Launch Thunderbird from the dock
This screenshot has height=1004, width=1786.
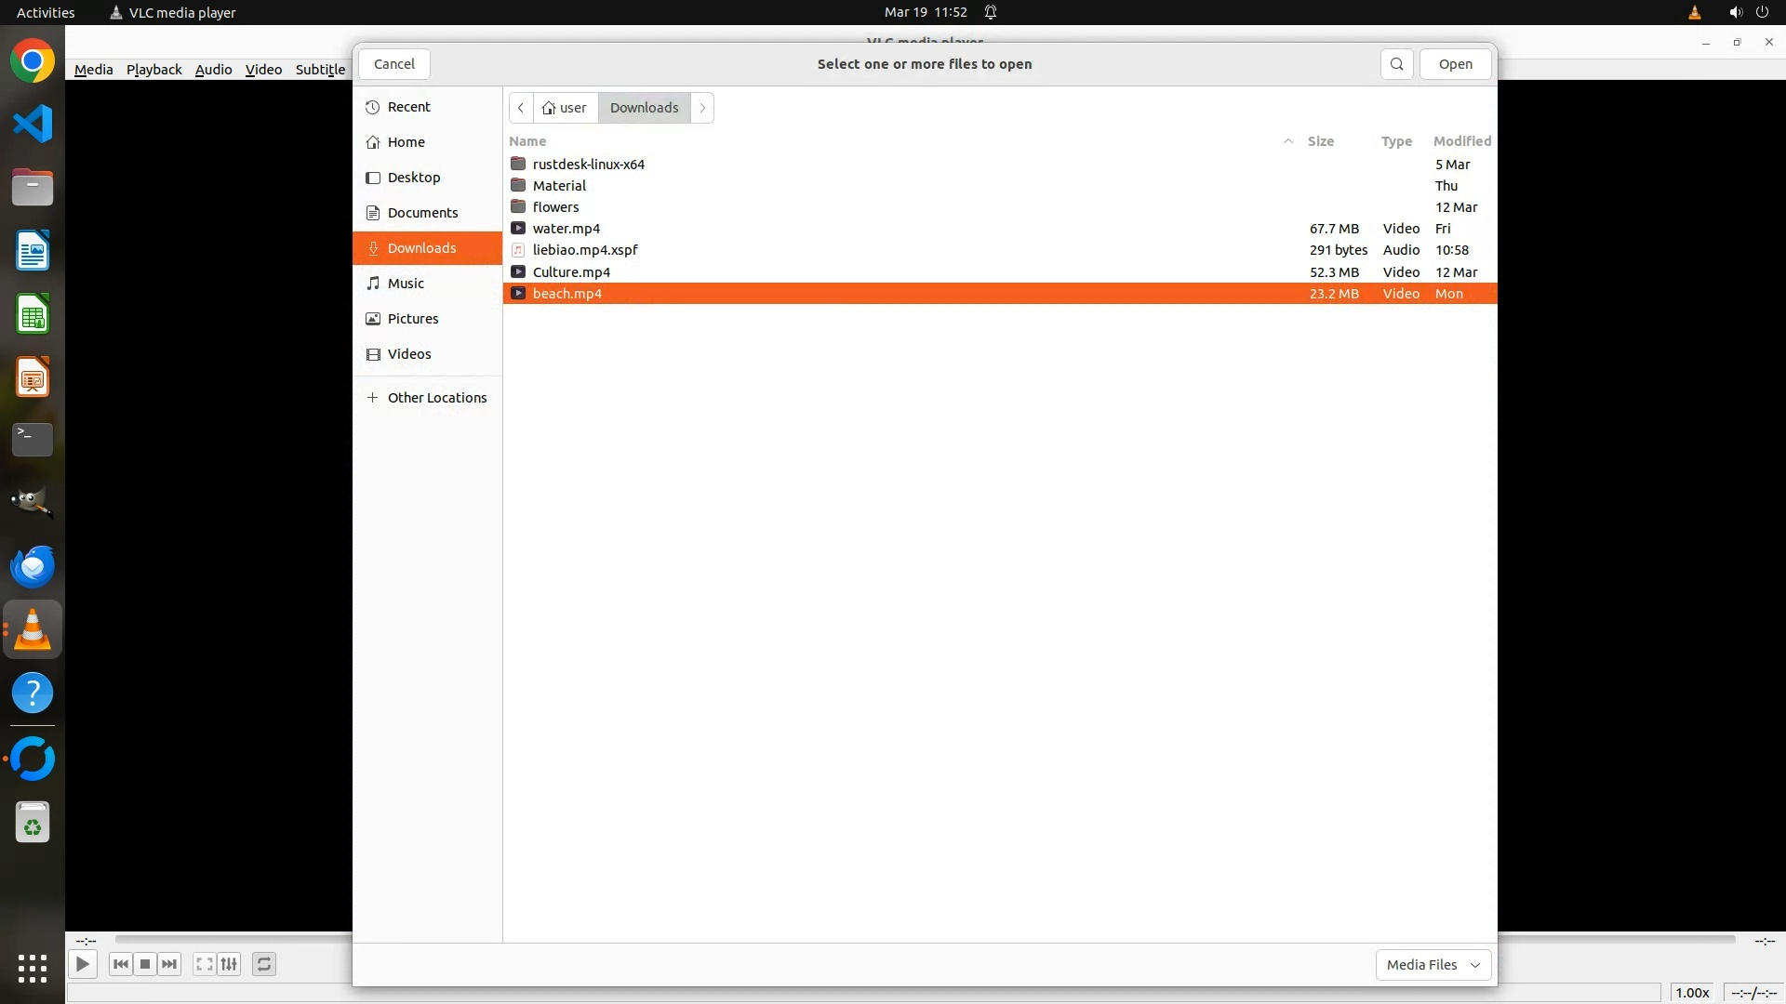[x=33, y=566]
